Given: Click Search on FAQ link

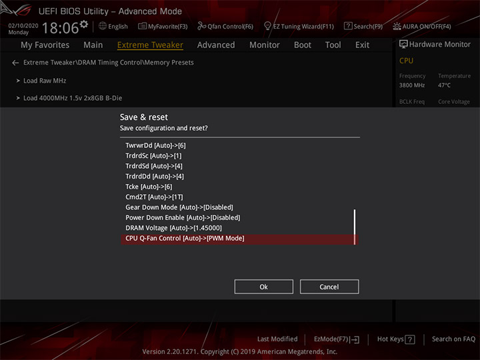Looking at the screenshot, I should (x=453, y=339).
